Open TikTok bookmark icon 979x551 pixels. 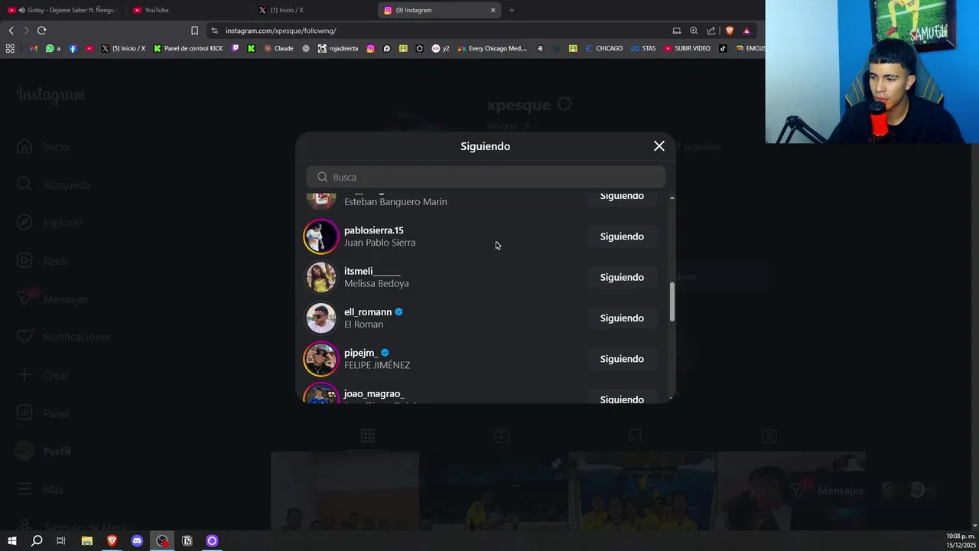pos(723,48)
